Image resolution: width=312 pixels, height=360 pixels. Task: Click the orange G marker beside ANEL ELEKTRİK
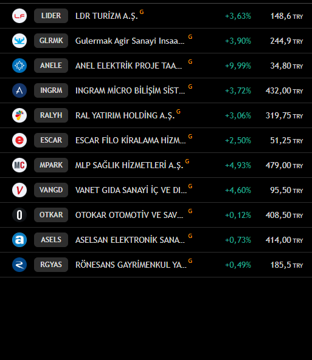(190, 62)
